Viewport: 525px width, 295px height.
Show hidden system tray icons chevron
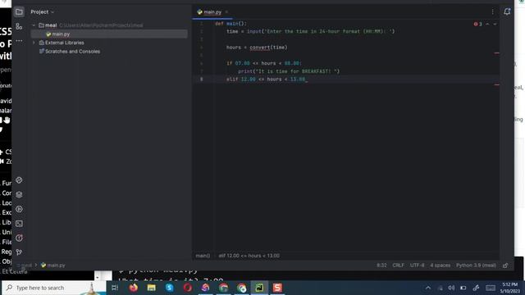pos(428,288)
